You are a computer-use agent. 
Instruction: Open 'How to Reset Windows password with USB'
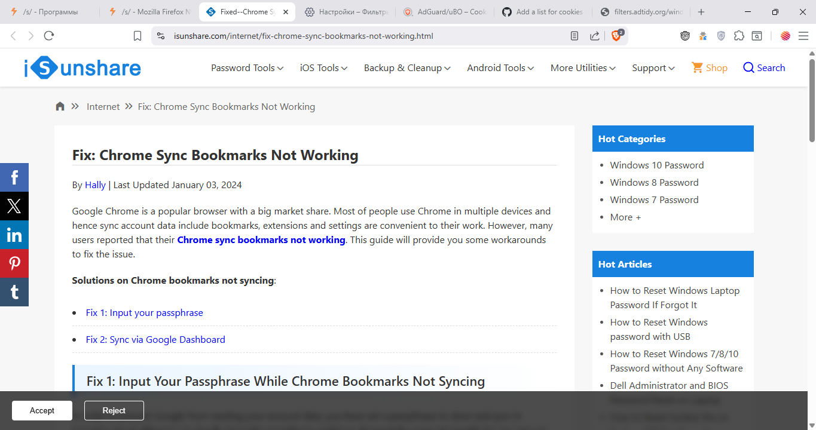[659, 330]
